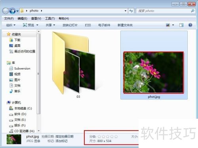198x148 pixels.
Task: Click the folder icon in address bar
Action: (x=22, y=11)
